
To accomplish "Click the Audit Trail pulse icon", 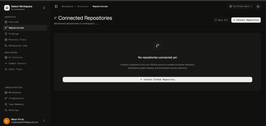I will 6,69.
